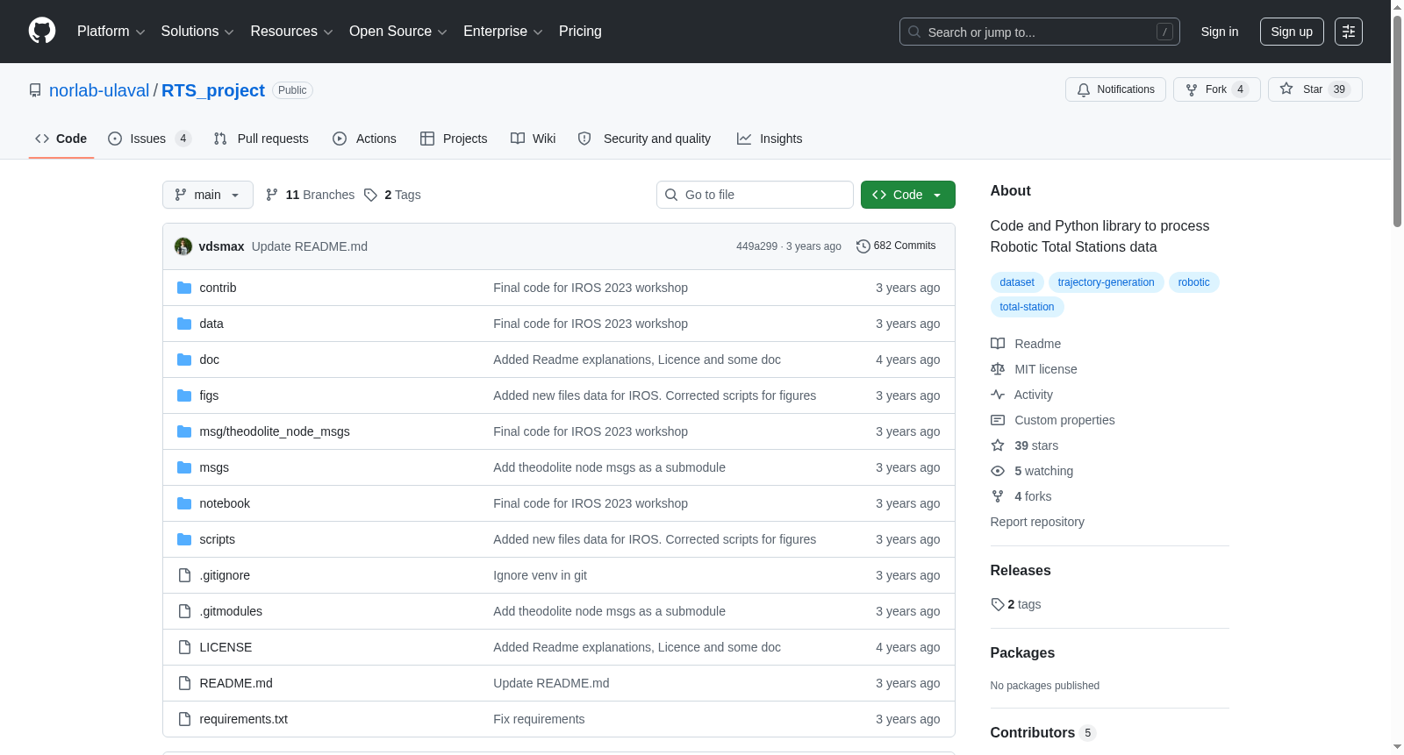
Task: Select the trajectory-generation topic tag
Action: tap(1106, 282)
